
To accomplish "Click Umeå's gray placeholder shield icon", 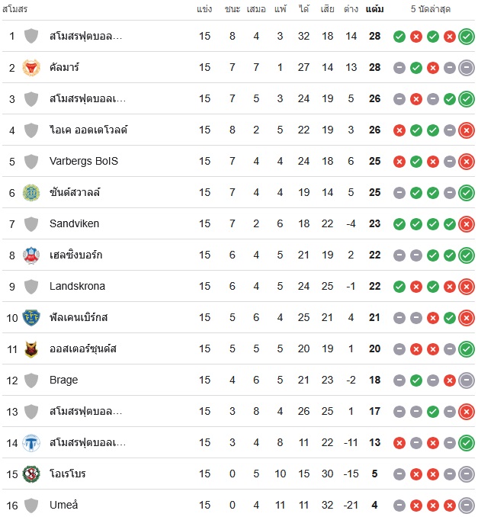I will tap(31, 505).
